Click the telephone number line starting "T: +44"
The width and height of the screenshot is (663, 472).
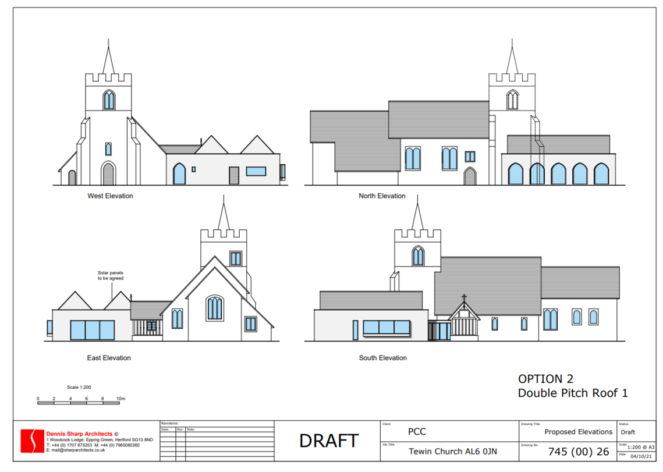[93, 445]
